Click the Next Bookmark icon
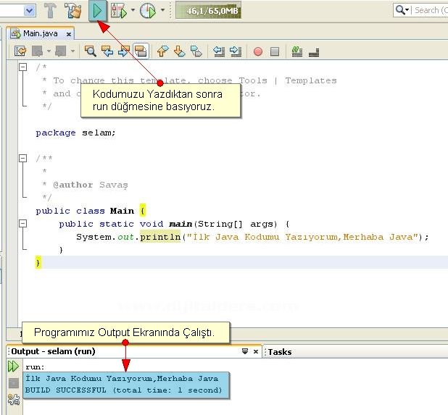 pos(180,51)
